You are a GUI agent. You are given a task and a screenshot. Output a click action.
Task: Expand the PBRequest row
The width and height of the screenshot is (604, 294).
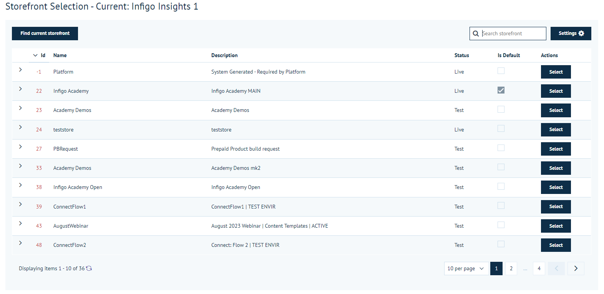[x=20, y=147]
